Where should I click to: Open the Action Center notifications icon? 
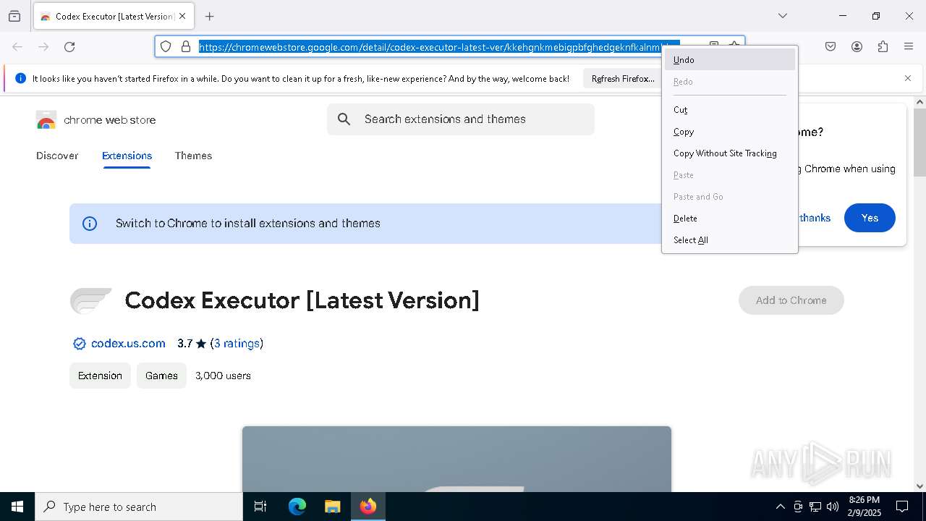coord(903,507)
